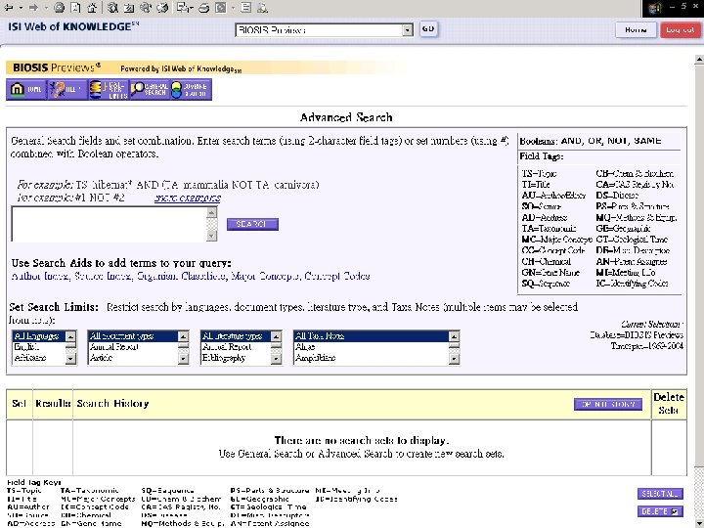Expand the Forward button history dropdown arrow
Screen dimensions: 704x528
click(46, 8)
